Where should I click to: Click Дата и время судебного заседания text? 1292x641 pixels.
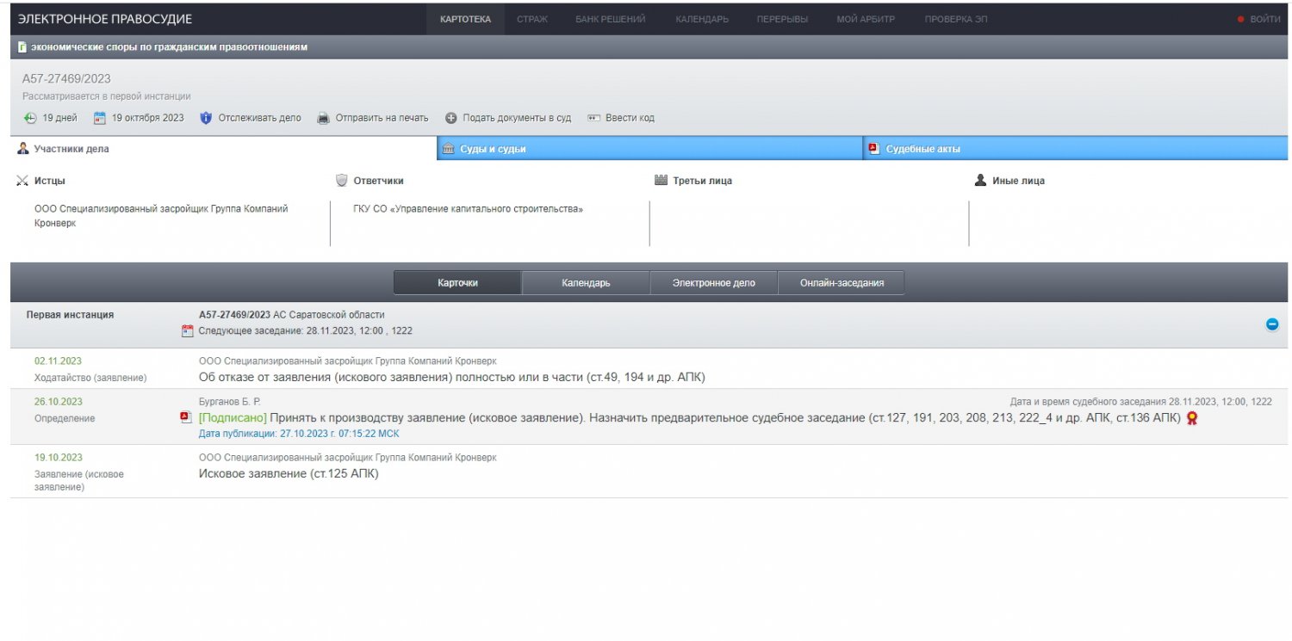point(1140,402)
